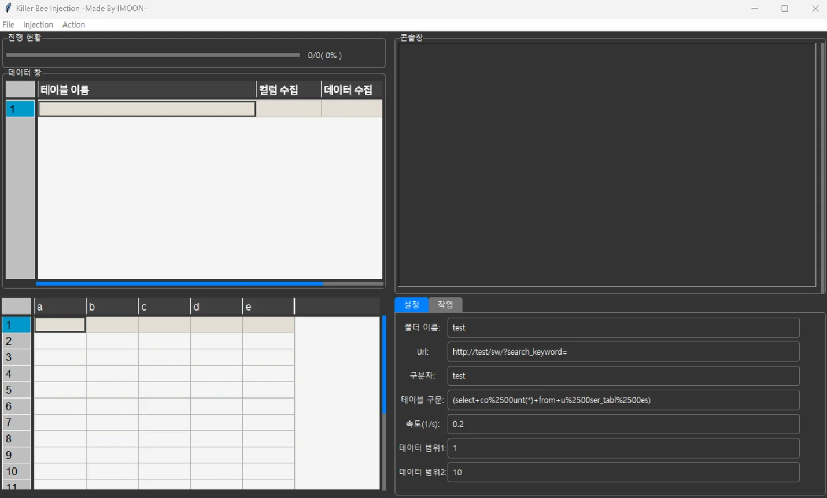Image resolution: width=827 pixels, height=498 pixels.
Task: Select column header c in lower grid
Action: click(x=164, y=307)
